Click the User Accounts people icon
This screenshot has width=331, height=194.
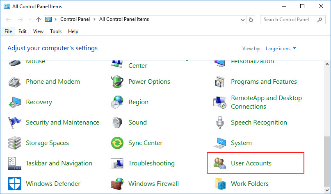[x=220, y=163]
